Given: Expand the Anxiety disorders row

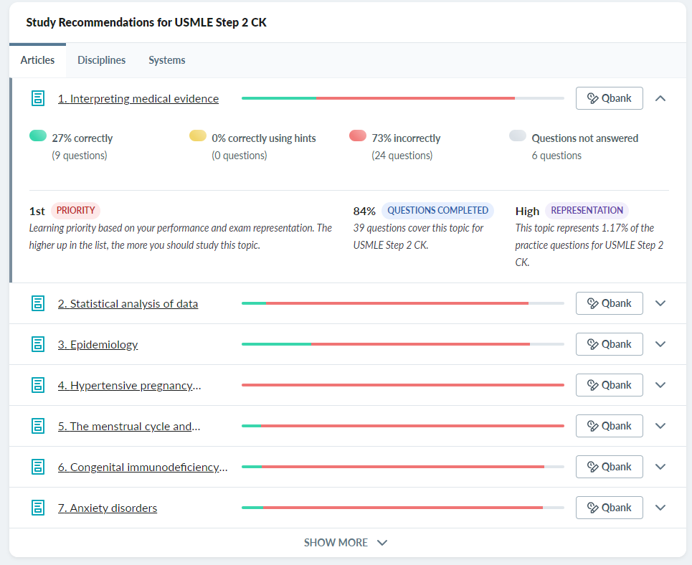Looking at the screenshot, I should pyautogui.click(x=660, y=508).
